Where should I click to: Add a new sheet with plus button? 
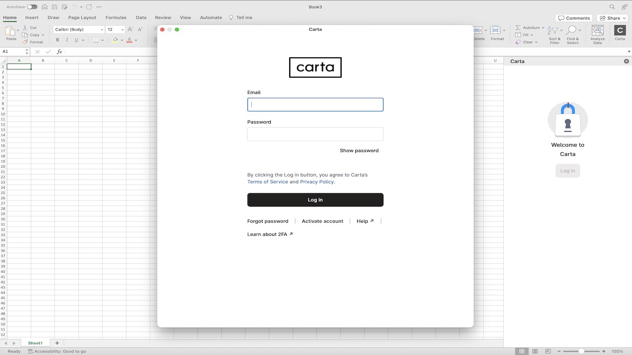click(x=57, y=343)
